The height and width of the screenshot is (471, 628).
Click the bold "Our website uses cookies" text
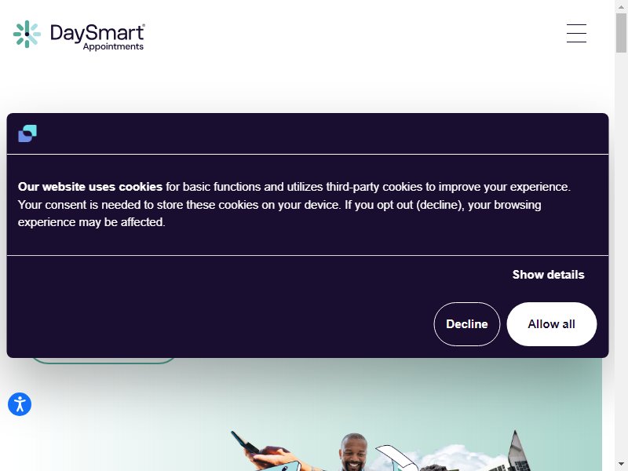(90, 187)
